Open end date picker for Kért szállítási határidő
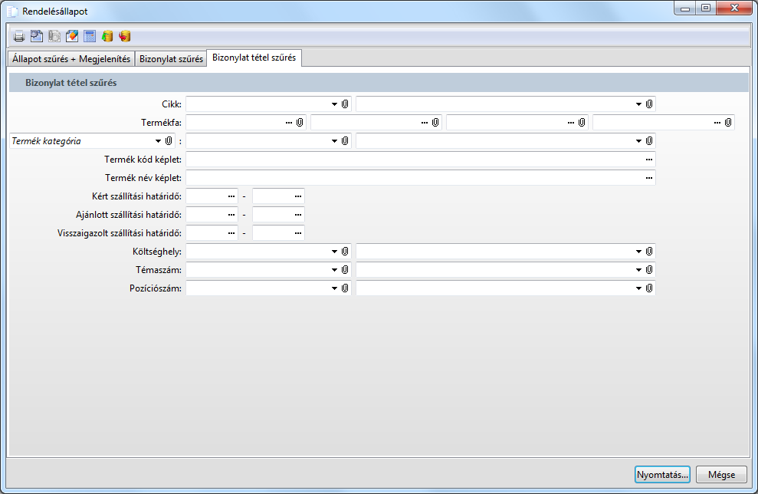This screenshot has height=494, width=758. pyautogui.click(x=298, y=196)
